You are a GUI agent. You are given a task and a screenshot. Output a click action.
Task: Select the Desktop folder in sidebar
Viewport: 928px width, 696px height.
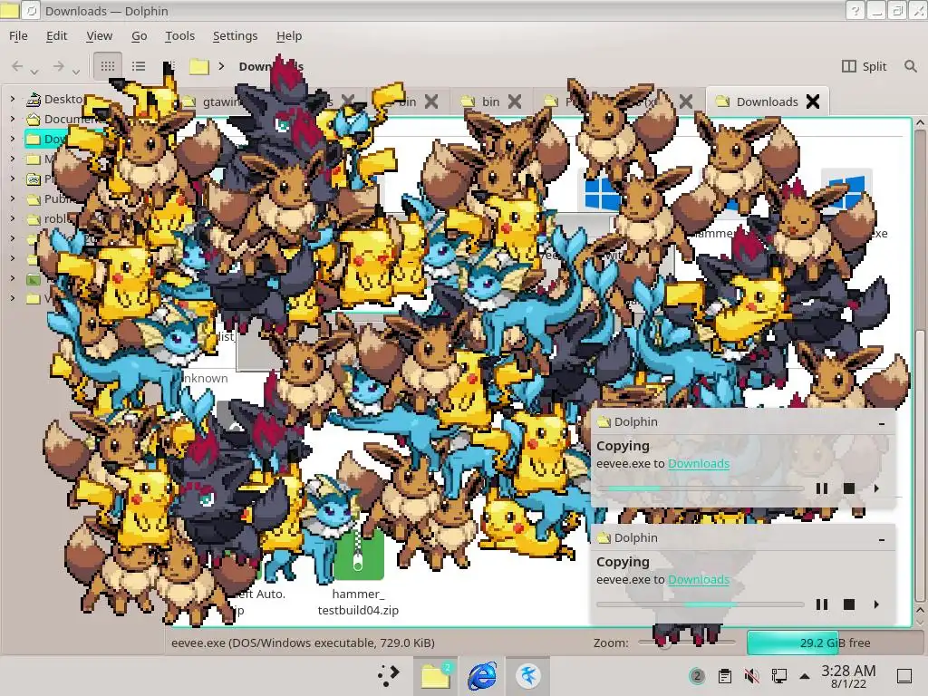(55, 99)
